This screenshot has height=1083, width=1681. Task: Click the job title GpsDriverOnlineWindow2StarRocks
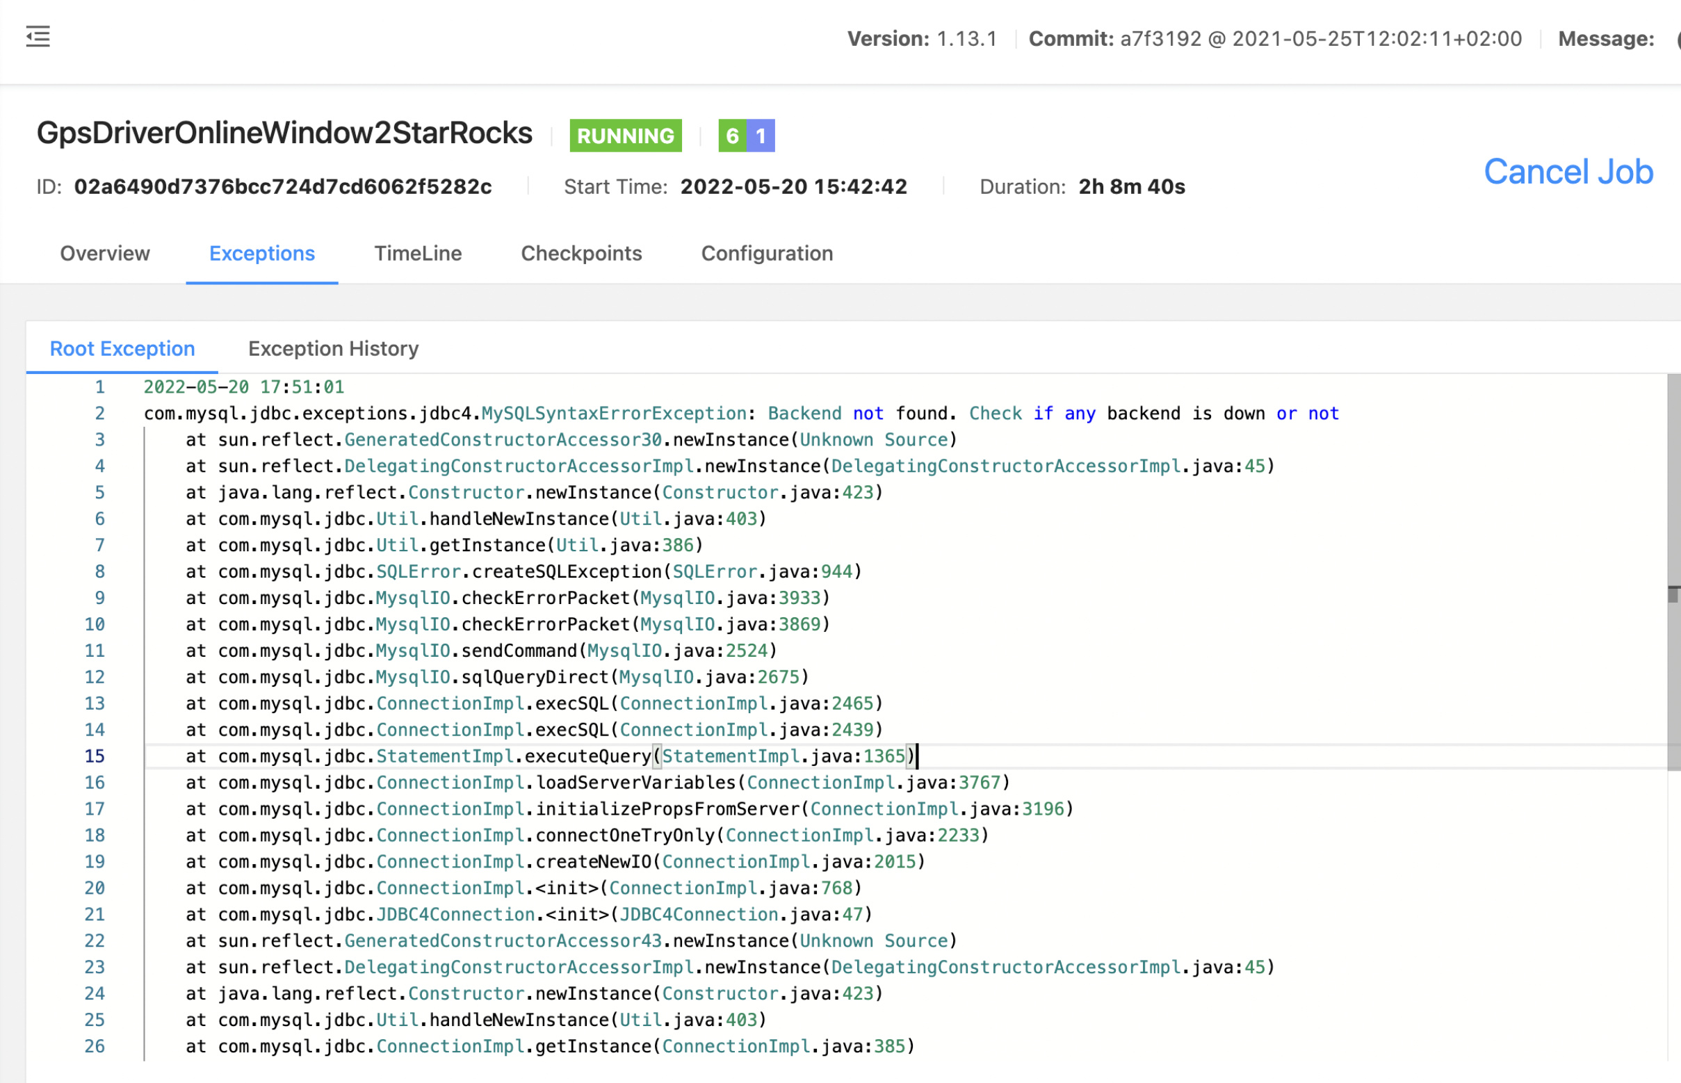pos(284,133)
